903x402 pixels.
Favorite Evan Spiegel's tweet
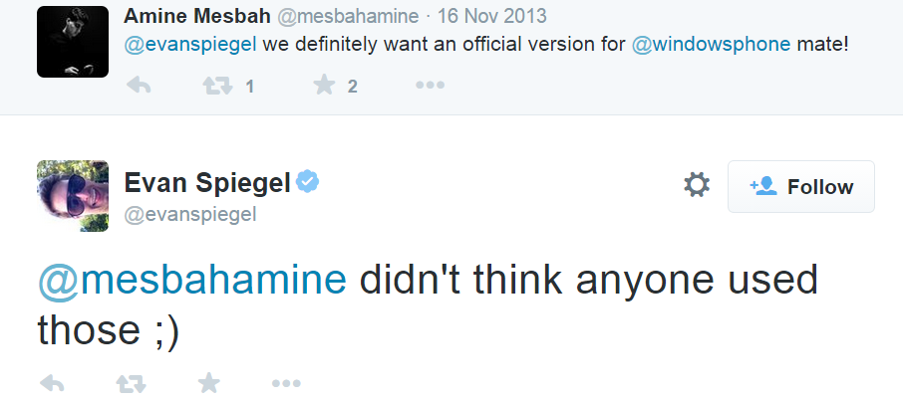click(208, 383)
